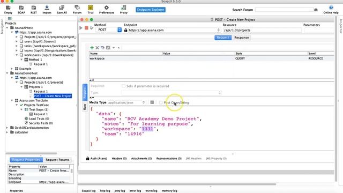The image size is (343, 193).
Task: Select POST - Create New Project tree item
Action: [x=53, y=96]
